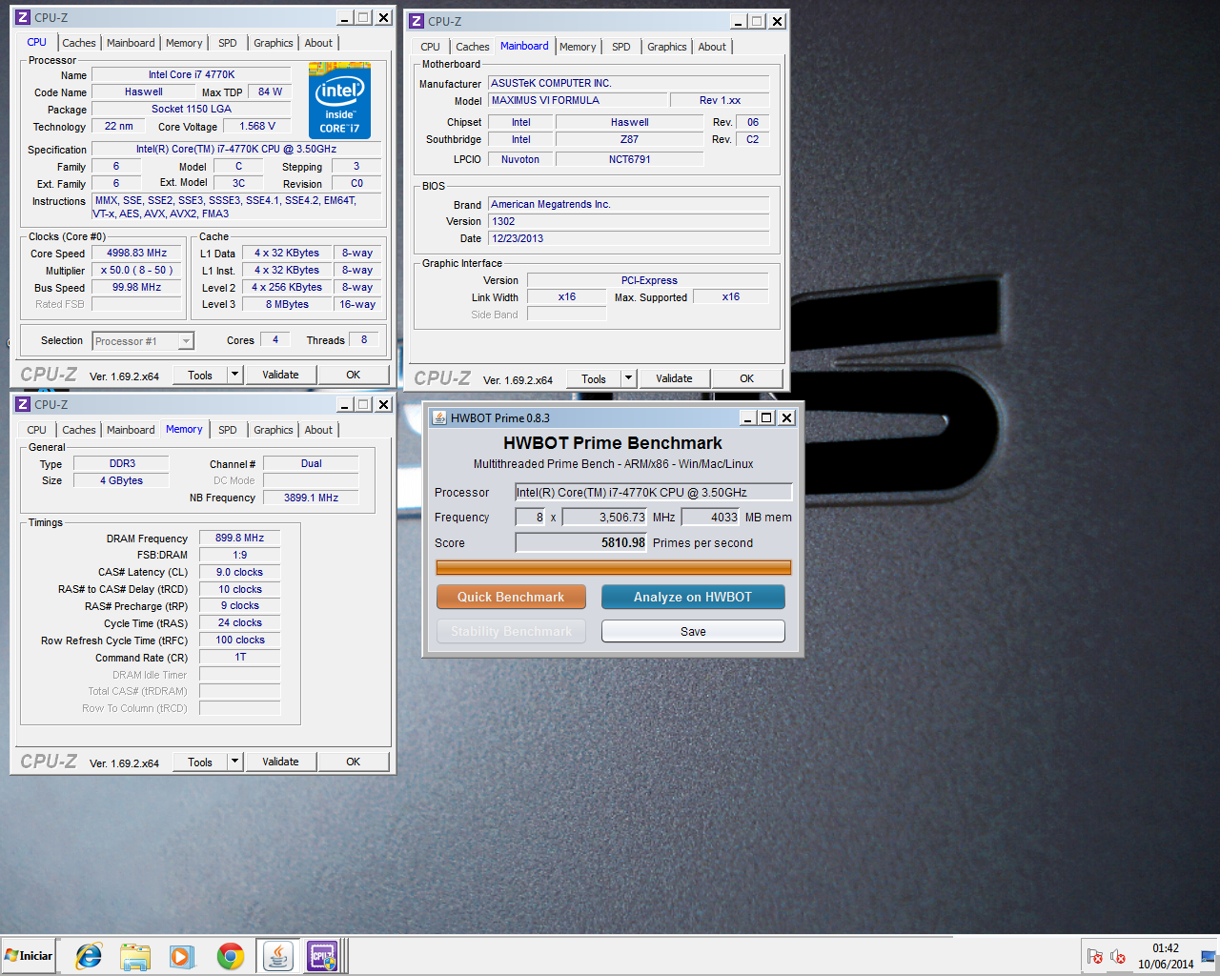Click the volume speaker tray icon
The width and height of the screenshot is (1220, 976).
point(1118,956)
